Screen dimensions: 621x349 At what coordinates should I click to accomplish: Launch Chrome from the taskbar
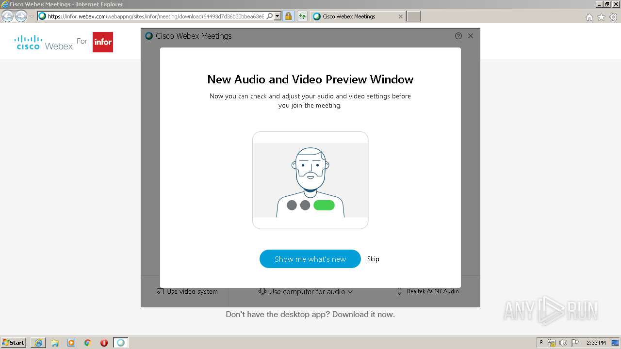(88, 343)
